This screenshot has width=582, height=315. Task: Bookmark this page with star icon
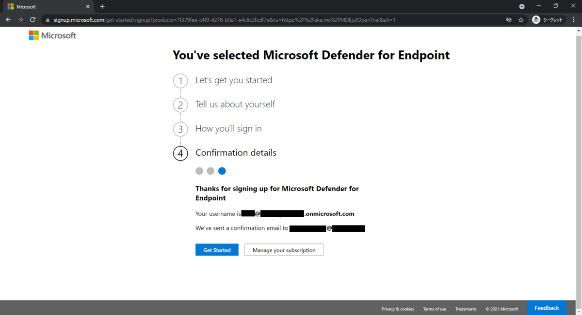click(x=521, y=20)
